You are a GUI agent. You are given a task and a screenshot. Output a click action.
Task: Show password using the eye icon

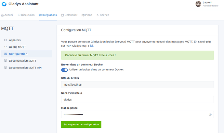click(210, 115)
